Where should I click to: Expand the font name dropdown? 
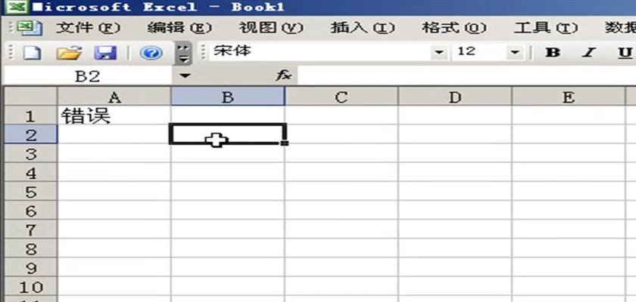coord(438,52)
